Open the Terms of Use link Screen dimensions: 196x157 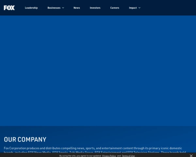click(x=128, y=156)
